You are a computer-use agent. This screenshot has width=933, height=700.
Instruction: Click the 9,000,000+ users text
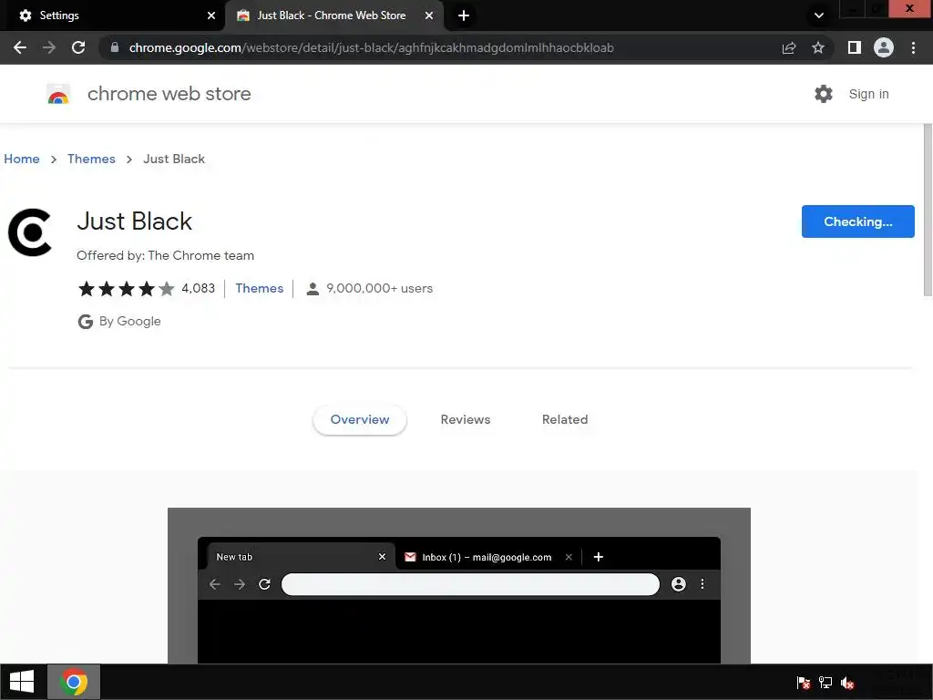click(380, 288)
